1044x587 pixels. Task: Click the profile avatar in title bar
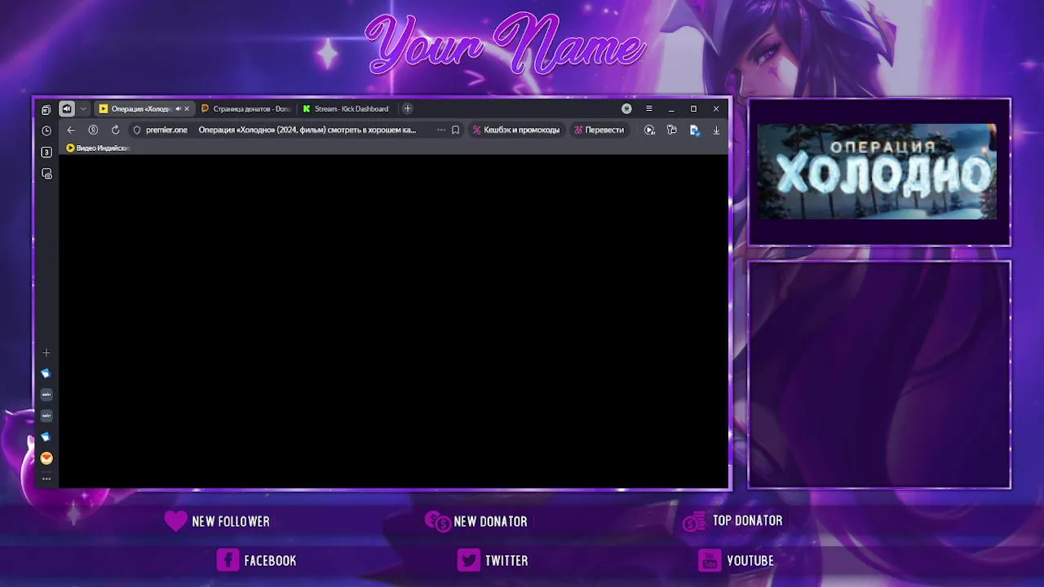click(x=626, y=108)
